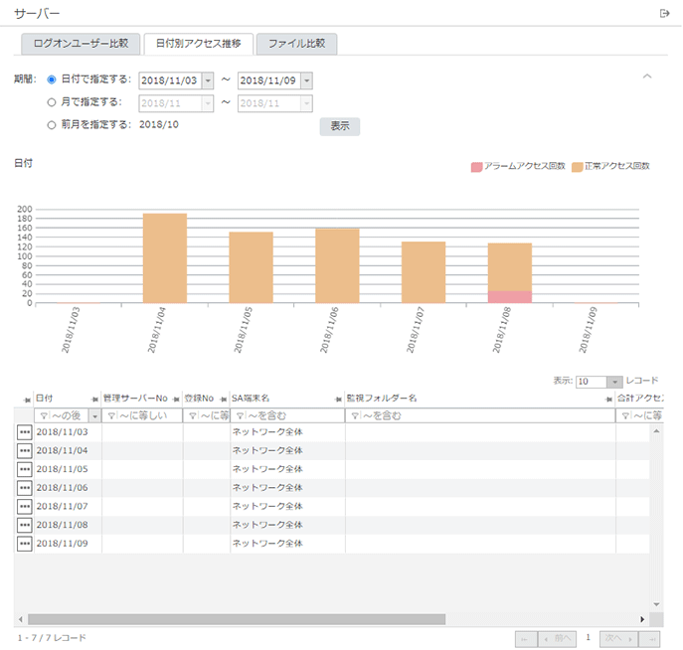Select the 前月を指定する radio button
Image resolution: width=683 pixels, height=650 pixels.
[52, 125]
